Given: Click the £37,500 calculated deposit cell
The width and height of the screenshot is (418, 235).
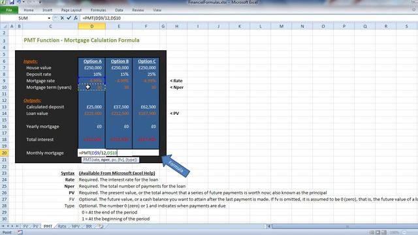Looking at the screenshot, I should tap(119, 107).
